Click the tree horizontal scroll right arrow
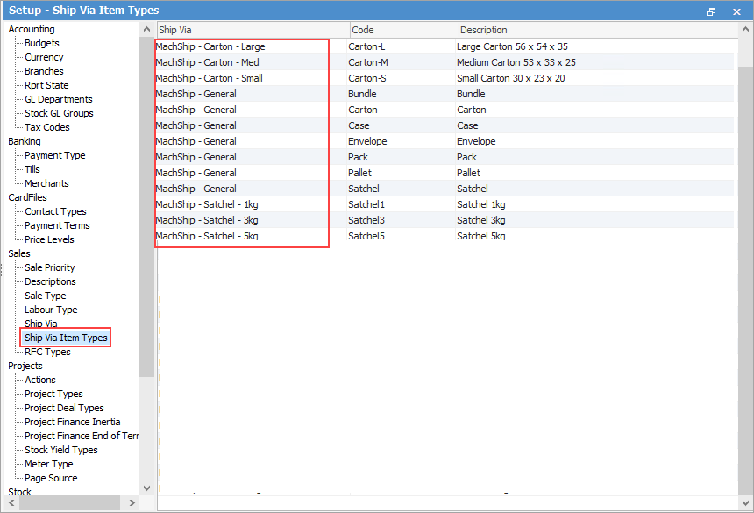Viewport: 754px width, 513px height. (x=132, y=502)
